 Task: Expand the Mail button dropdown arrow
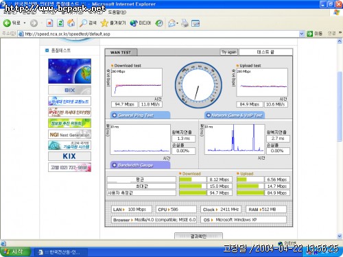(x=178, y=23)
